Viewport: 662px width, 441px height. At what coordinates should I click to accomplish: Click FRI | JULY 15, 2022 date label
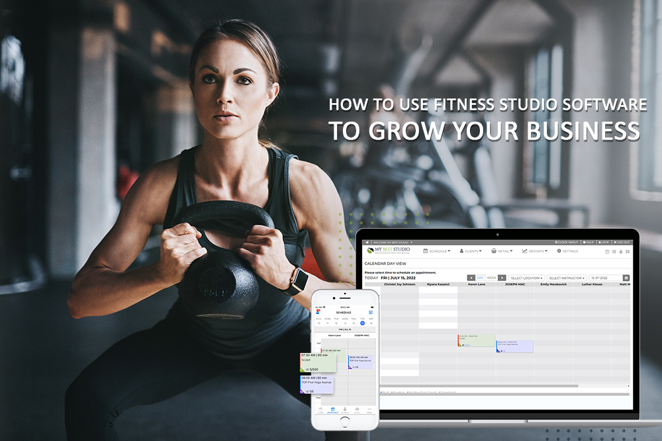coord(398,278)
